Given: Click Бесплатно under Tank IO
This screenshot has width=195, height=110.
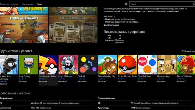Looking at the screenshot, I should 82,81.
